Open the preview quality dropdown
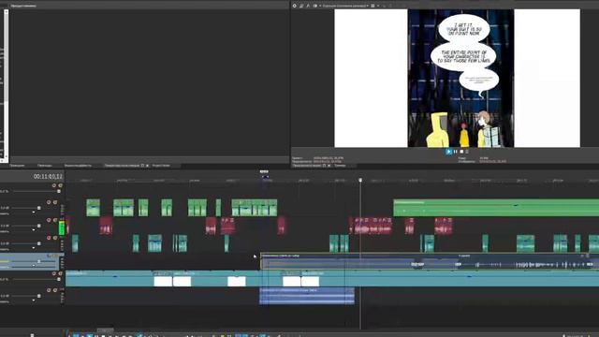The height and width of the screenshot is (337, 599). click(345, 6)
